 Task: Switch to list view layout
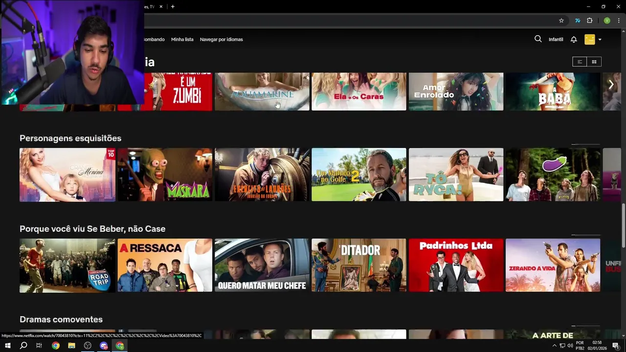tap(580, 62)
